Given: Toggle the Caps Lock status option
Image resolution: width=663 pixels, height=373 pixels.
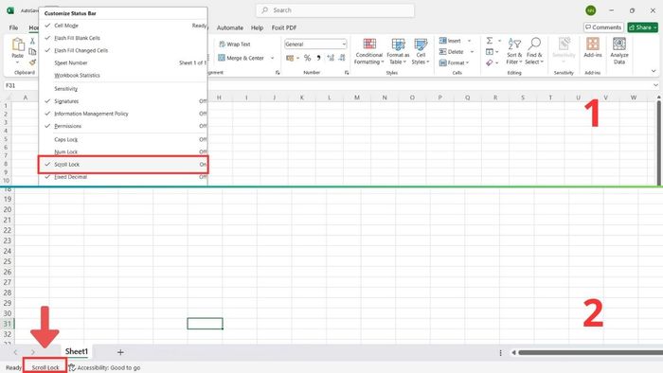Looking at the screenshot, I should tap(123, 139).
